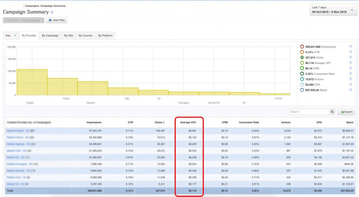Image resolution: width=359 pixels, height=197 pixels.
Task: Open help for Spent metric
Action: pos(350,90)
